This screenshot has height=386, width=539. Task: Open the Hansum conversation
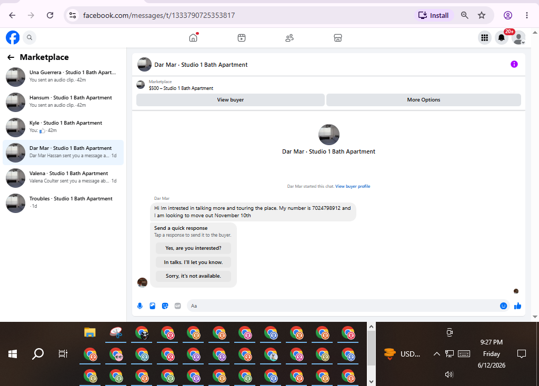[x=63, y=102]
